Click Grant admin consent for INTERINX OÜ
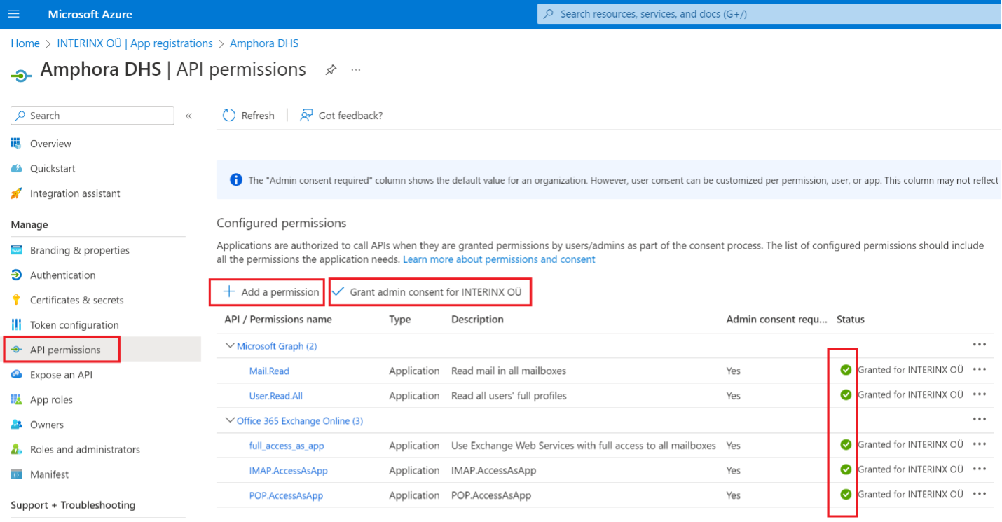1002x522 pixels. click(427, 292)
